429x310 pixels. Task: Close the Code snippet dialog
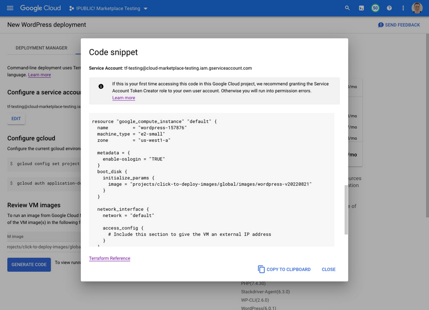click(329, 269)
